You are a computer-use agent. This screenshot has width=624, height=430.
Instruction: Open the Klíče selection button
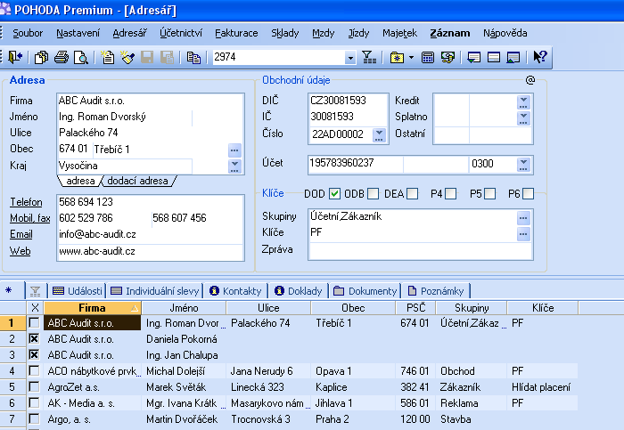[x=523, y=233]
